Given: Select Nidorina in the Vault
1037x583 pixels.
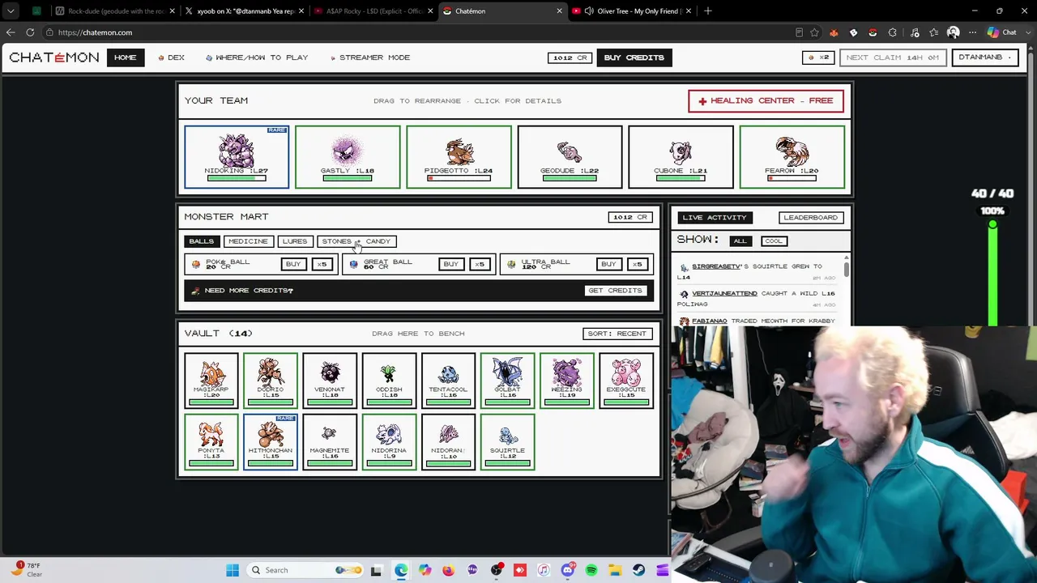Looking at the screenshot, I should tap(389, 441).
